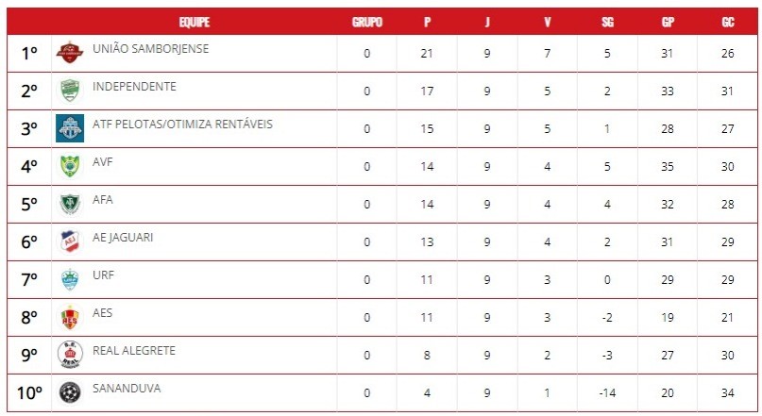Click the GRUPO column header
762x416 pixels.
point(366,22)
